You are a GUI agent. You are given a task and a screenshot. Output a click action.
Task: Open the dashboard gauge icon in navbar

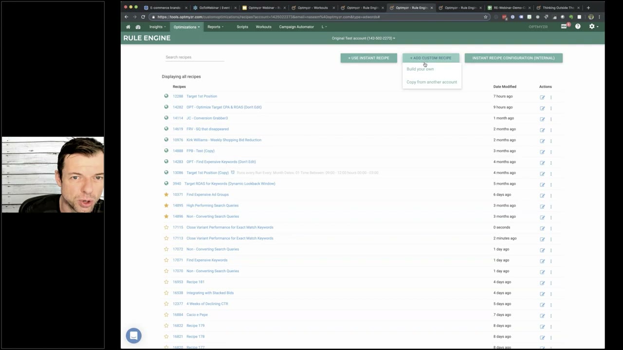138,27
